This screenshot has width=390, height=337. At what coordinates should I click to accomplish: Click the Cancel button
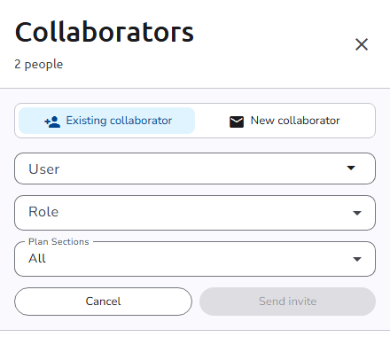tap(103, 302)
